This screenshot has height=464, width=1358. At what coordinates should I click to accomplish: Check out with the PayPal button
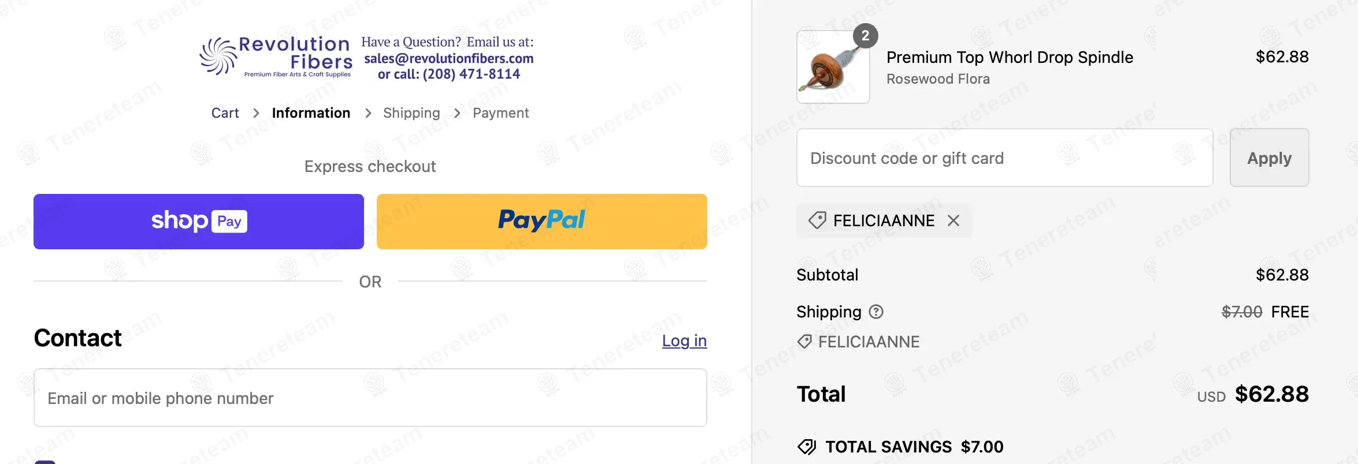click(541, 222)
